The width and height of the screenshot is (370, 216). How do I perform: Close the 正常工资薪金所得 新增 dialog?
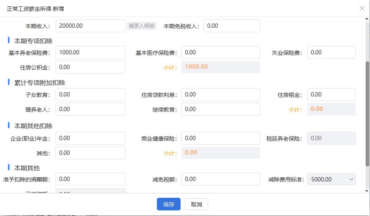coord(362,8)
